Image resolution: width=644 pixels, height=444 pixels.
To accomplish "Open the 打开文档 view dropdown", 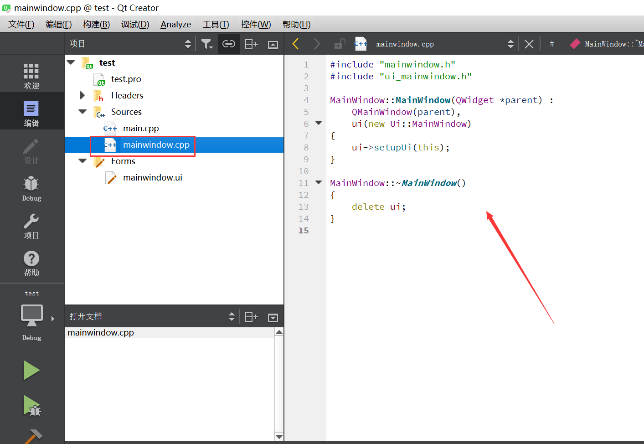I will [152, 316].
